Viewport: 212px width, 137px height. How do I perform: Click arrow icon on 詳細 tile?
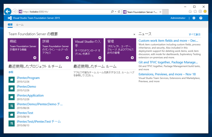(x=67, y=58)
